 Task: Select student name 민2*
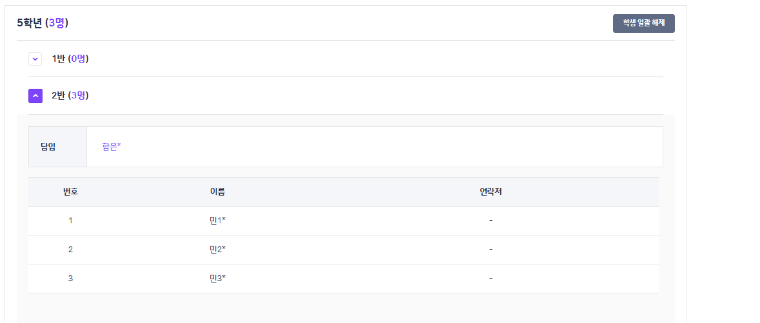tap(217, 250)
